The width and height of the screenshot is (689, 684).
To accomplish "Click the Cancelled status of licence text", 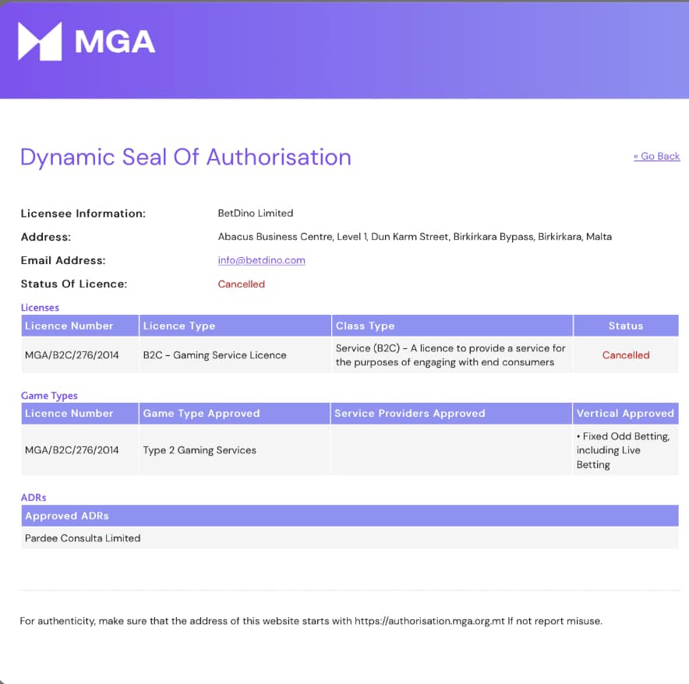I will pyautogui.click(x=242, y=284).
